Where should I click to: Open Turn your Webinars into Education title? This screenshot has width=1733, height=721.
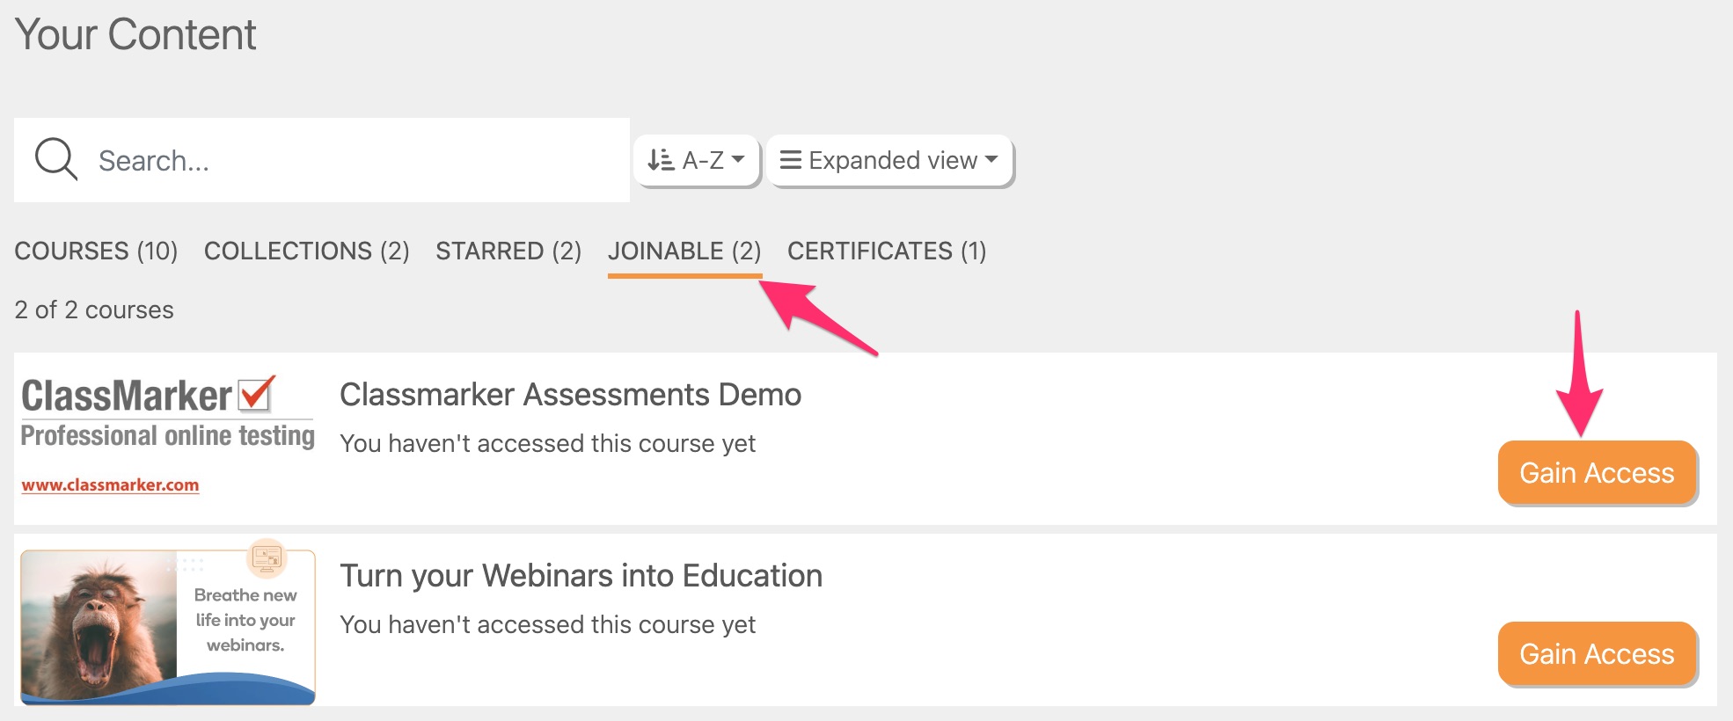coord(581,576)
